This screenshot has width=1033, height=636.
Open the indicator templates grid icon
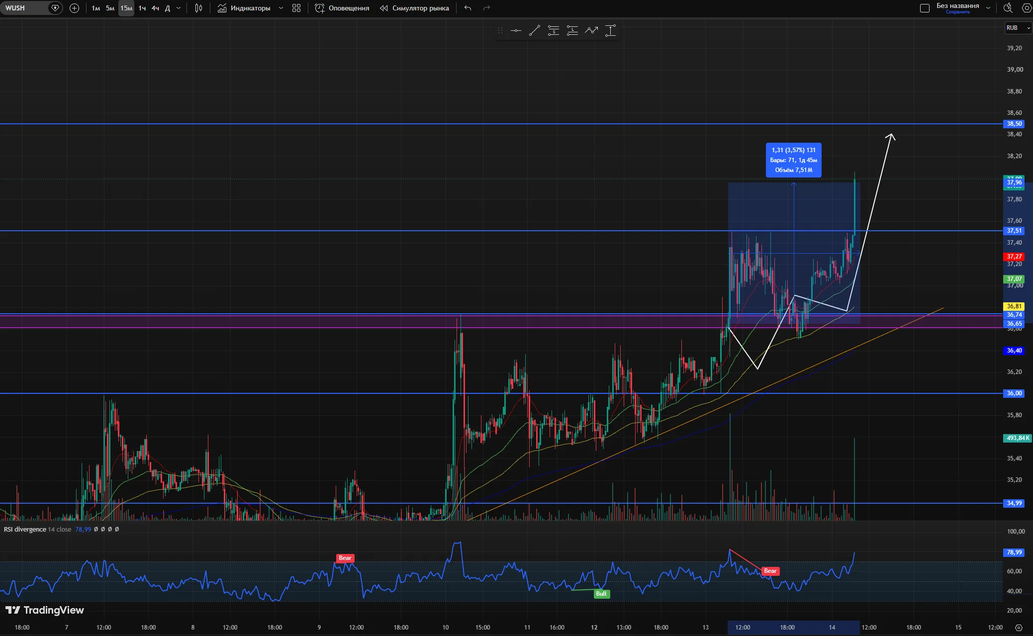coord(296,8)
